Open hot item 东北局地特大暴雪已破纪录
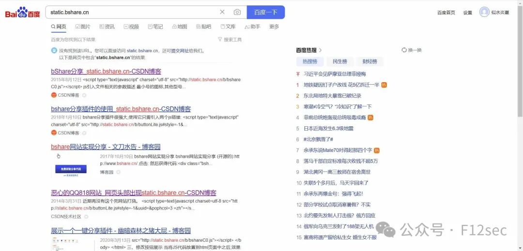 pos(332,96)
